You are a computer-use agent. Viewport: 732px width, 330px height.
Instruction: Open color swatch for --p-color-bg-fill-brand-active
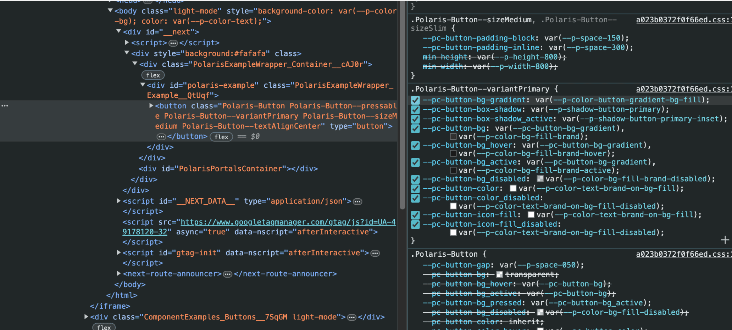(453, 170)
